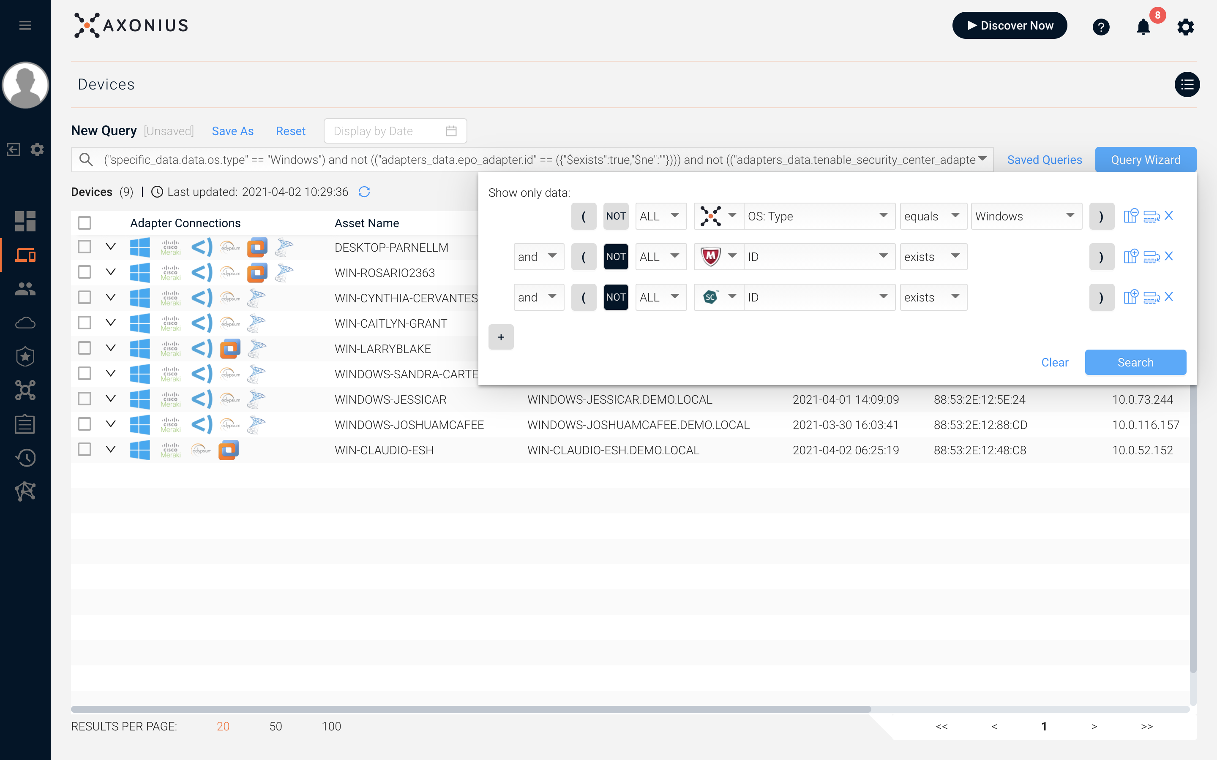Viewport: 1217px width, 760px height.
Task: Open the equals operator dropdown
Action: tap(933, 216)
